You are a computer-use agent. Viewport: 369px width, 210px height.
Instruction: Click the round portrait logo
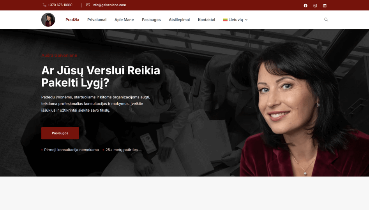(x=48, y=20)
